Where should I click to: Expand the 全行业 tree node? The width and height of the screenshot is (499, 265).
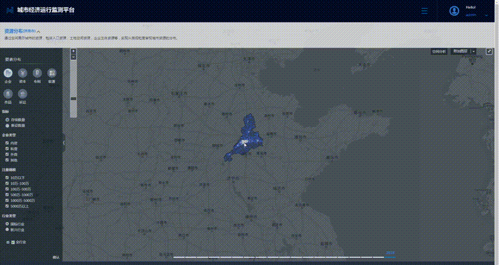pyautogui.click(x=8, y=242)
